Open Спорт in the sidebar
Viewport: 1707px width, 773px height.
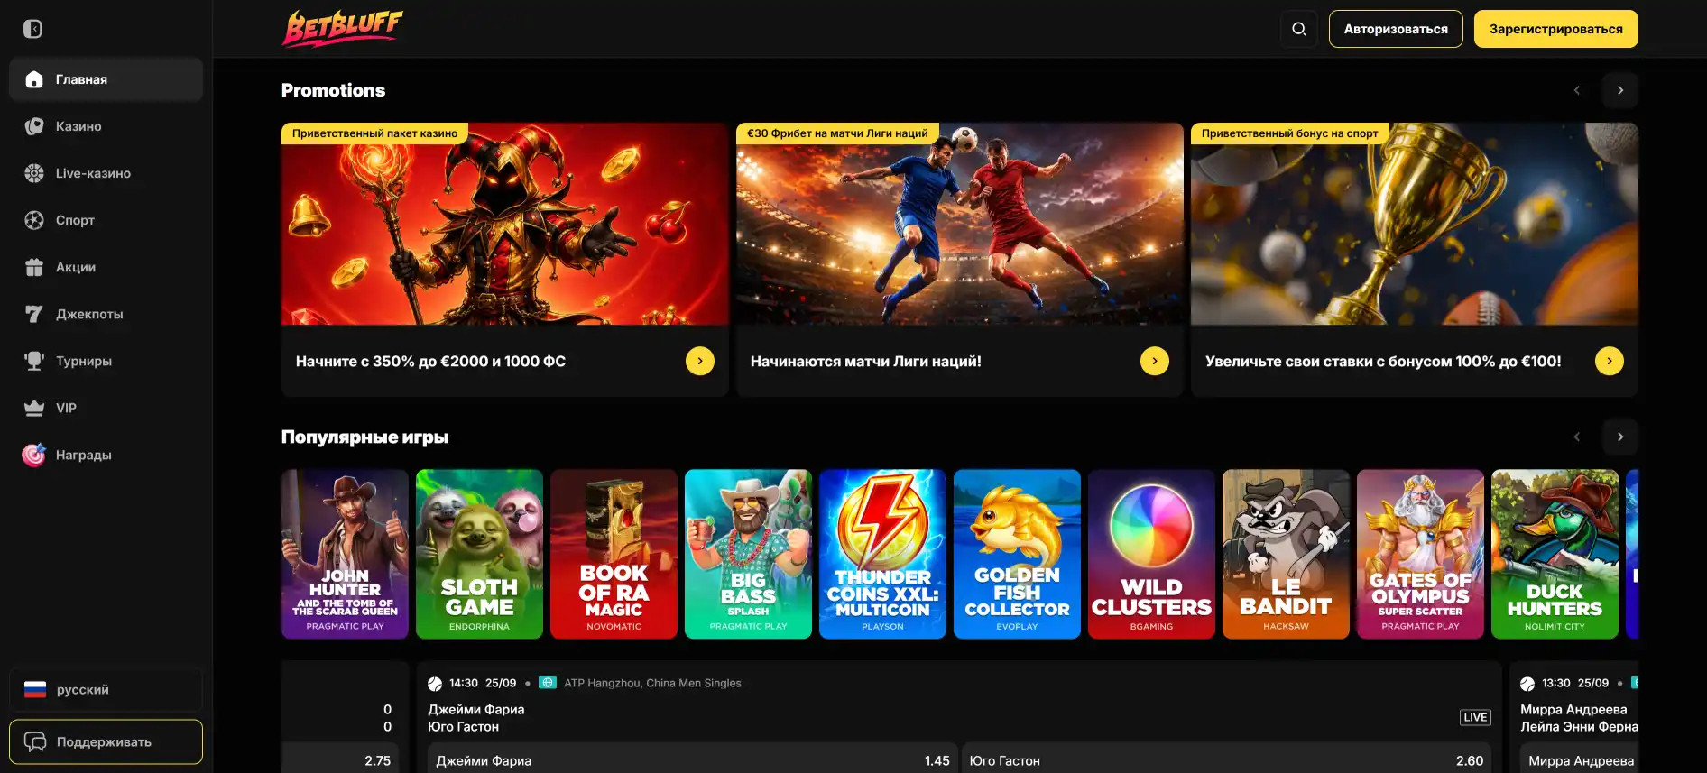click(x=106, y=220)
